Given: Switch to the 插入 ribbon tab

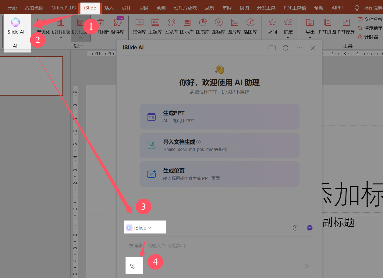Looking at the screenshot, I should pos(109,8).
